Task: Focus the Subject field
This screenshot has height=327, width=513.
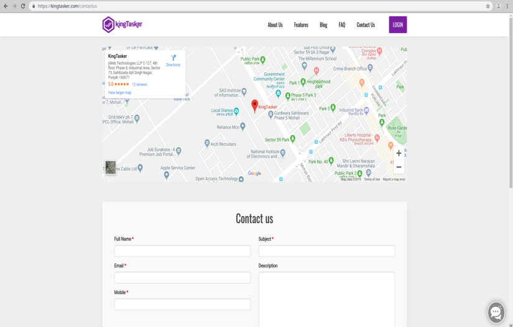Action: tap(326, 251)
